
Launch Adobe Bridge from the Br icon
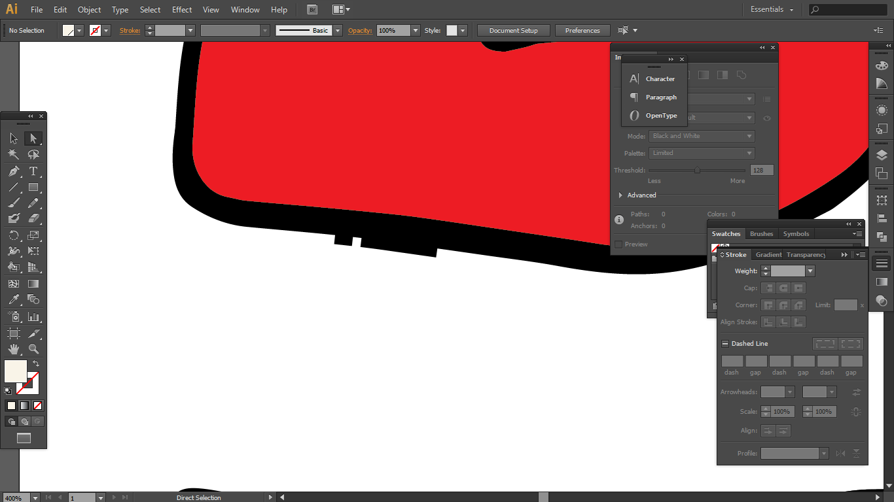point(312,10)
